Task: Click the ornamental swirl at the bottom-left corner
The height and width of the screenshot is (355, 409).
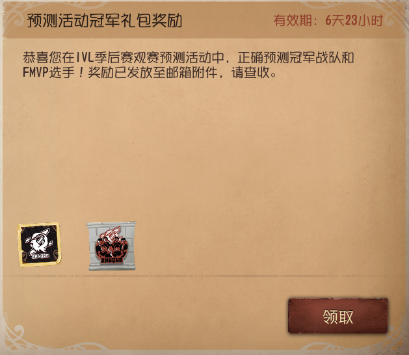Action: [16, 338]
